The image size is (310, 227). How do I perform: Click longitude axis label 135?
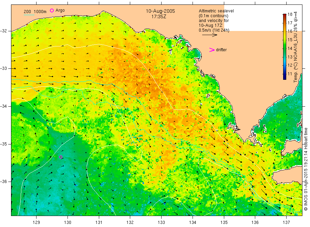click(224, 223)
